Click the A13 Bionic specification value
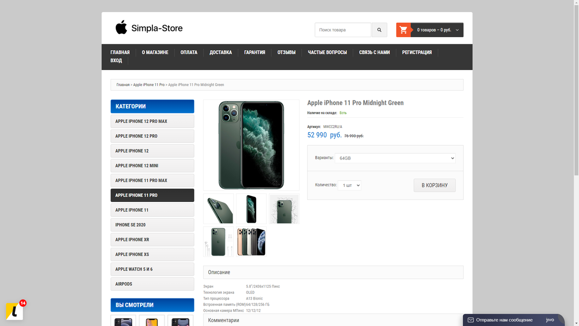 (x=254, y=298)
